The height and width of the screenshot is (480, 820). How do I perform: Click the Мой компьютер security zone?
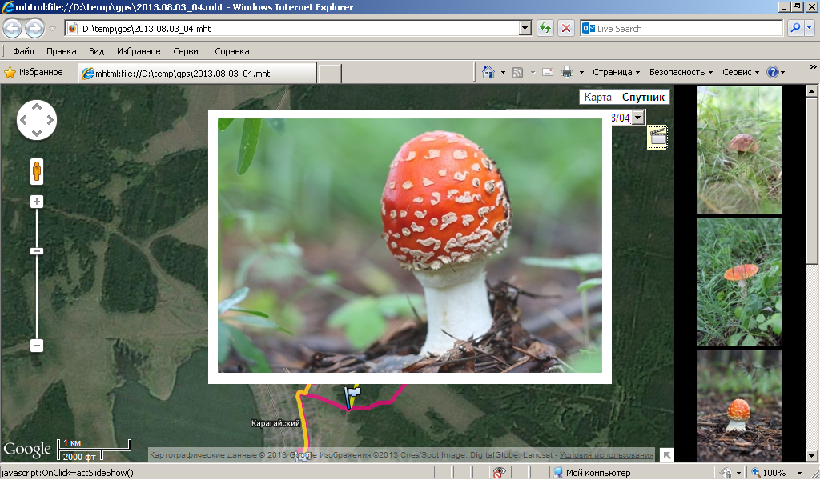[x=592, y=473]
